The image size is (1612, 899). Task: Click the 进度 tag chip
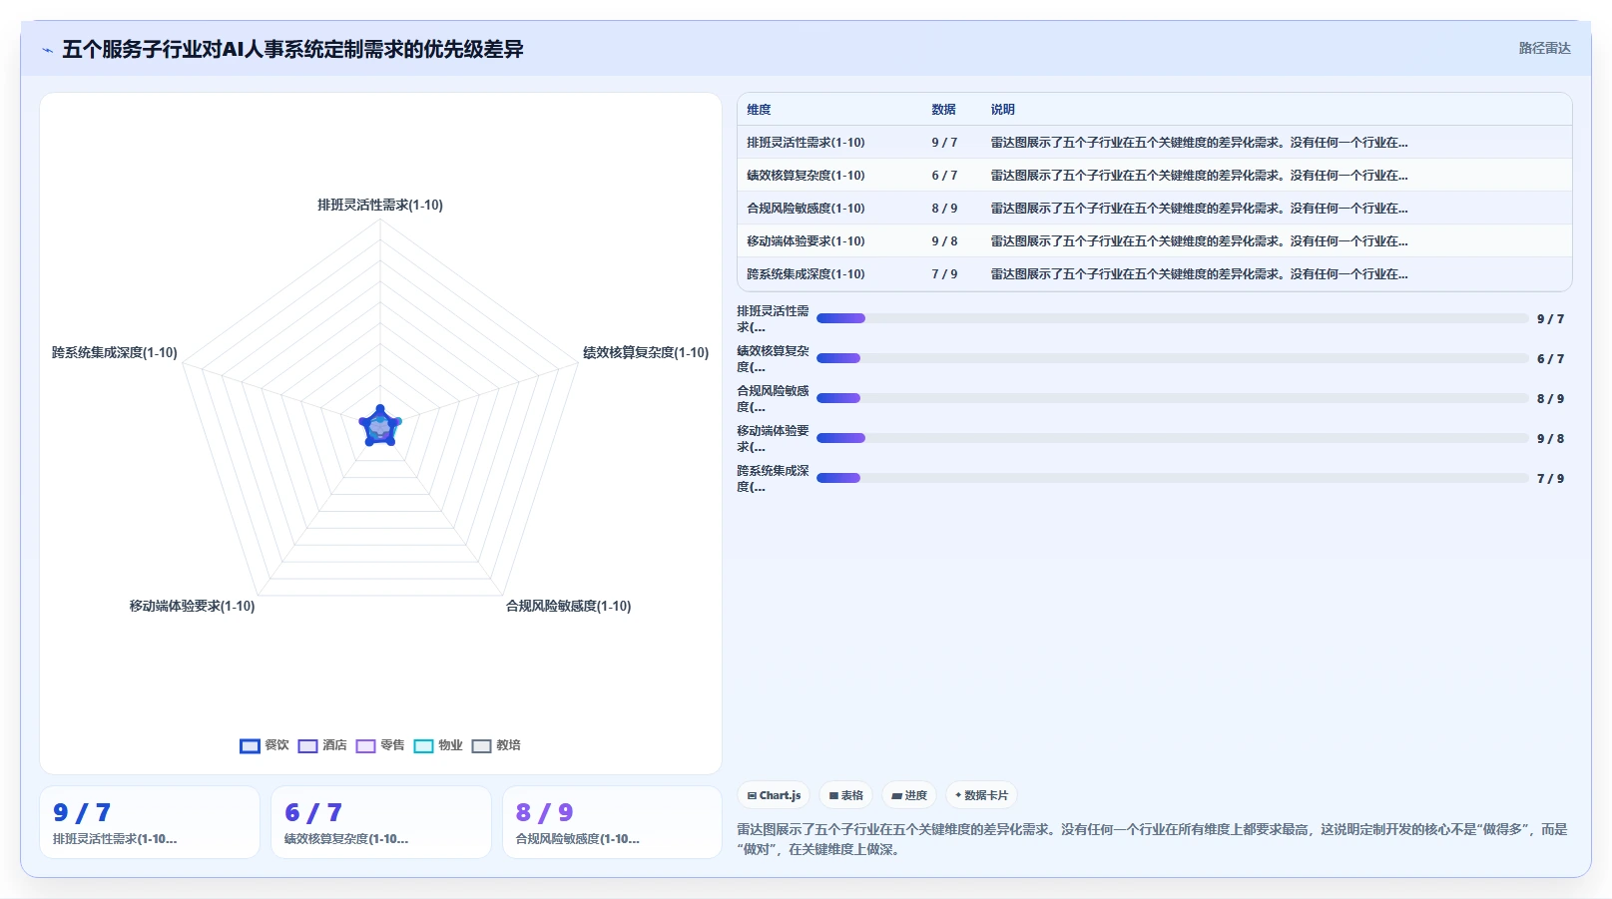[x=909, y=795]
